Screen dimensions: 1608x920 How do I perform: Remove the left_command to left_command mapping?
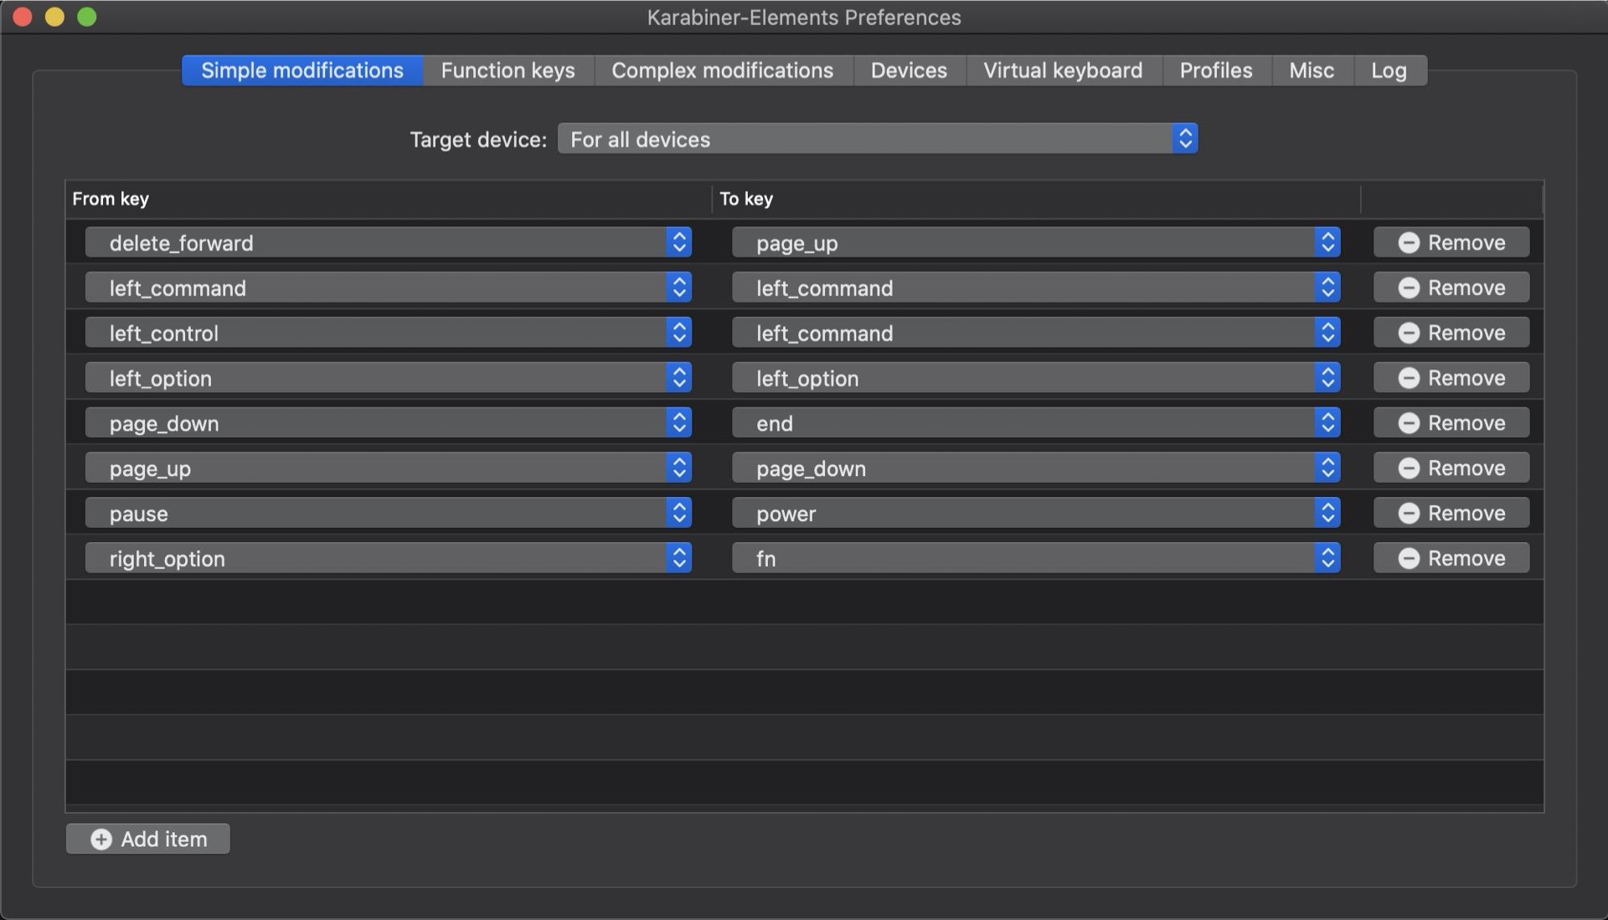tap(1451, 287)
